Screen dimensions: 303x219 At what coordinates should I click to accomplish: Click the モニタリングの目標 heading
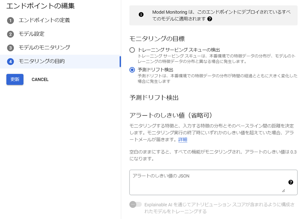click(x=157, y=39)
